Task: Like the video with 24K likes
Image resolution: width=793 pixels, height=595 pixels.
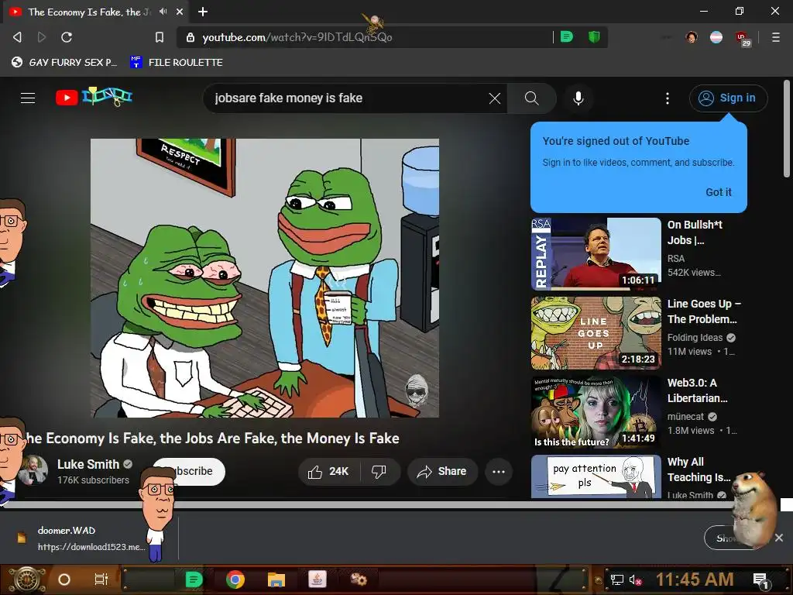Action: (329, 472)
